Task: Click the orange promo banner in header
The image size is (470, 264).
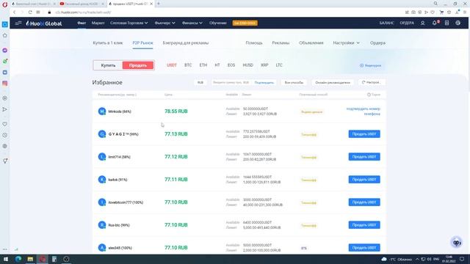Action: [245, 23]
